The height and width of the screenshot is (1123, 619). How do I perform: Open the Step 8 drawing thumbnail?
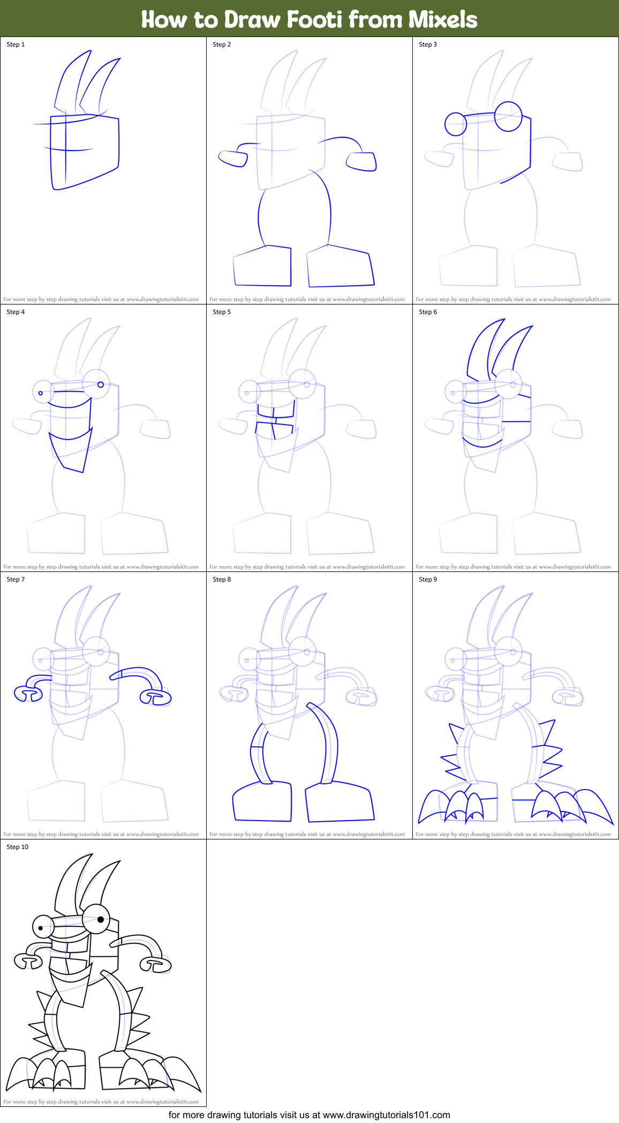point(309,705)
